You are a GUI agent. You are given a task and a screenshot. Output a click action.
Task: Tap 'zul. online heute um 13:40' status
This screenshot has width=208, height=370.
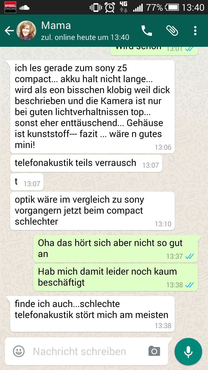click(85, 37)
